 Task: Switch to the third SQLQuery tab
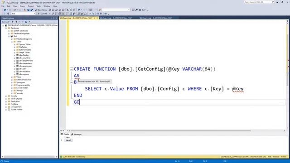pos(156,18)
